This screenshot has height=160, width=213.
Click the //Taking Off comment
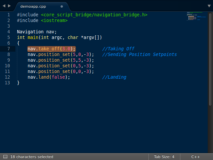pyautogui.click(x=118, y=49)
